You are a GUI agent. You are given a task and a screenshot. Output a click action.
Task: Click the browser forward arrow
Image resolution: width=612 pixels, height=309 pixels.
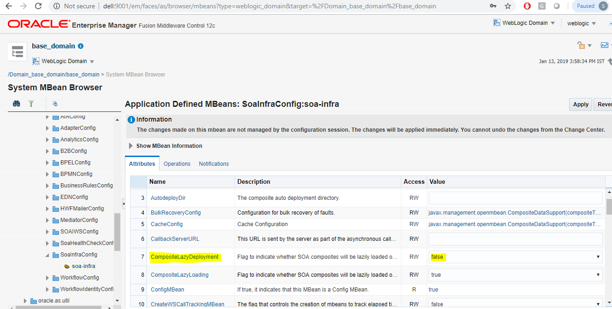click(24, 6)
